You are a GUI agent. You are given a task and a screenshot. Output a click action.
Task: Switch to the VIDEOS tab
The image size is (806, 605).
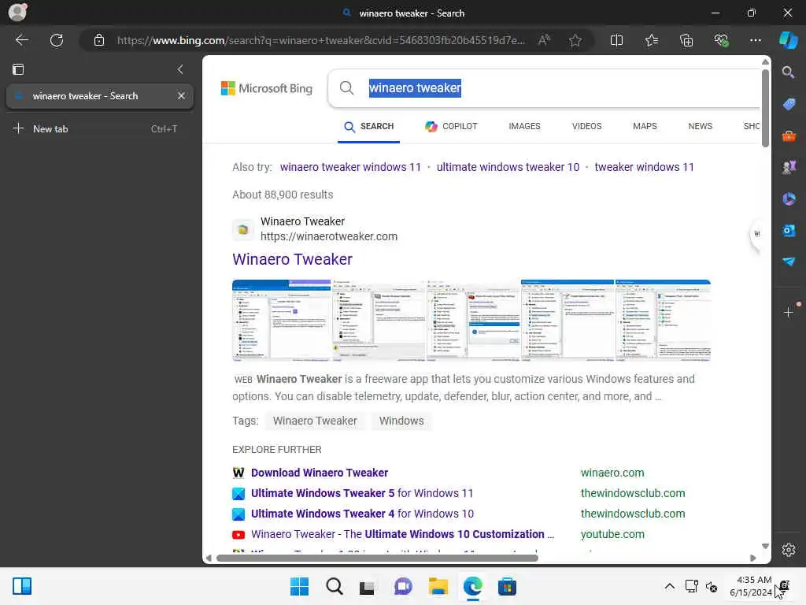click(x=586, y=127)
